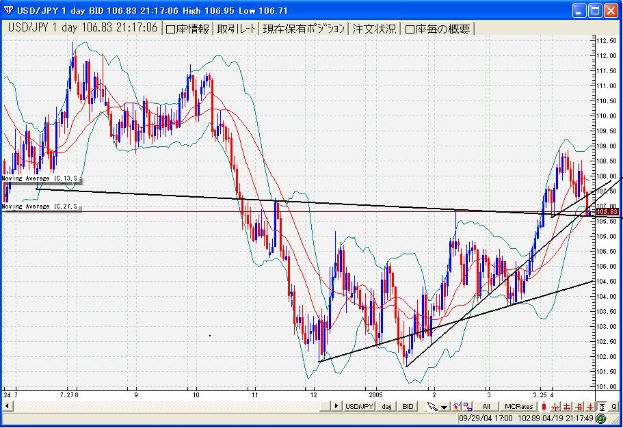
Task: Click the red candlestick chart icon
Action: [x=544, y=406]
